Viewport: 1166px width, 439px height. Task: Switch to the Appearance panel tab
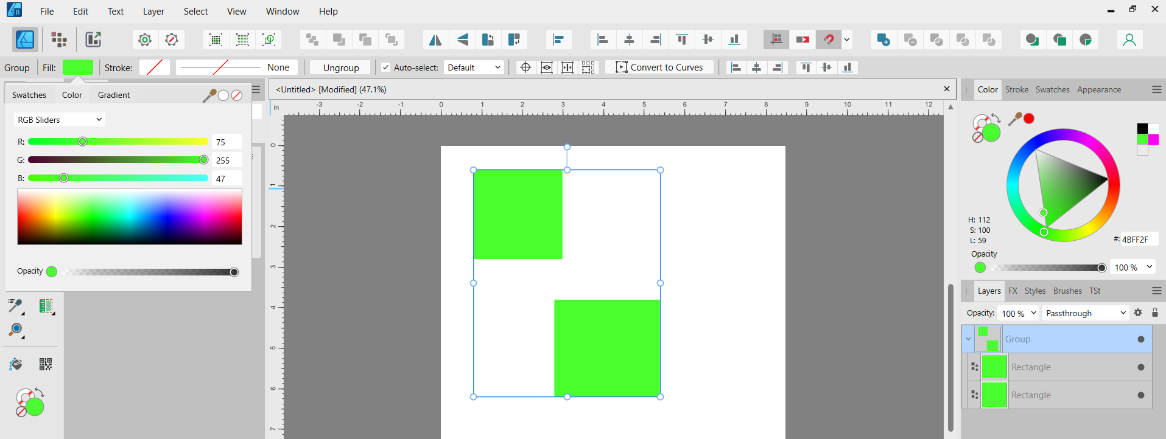pyautogui.click(x=1099, y=89)
